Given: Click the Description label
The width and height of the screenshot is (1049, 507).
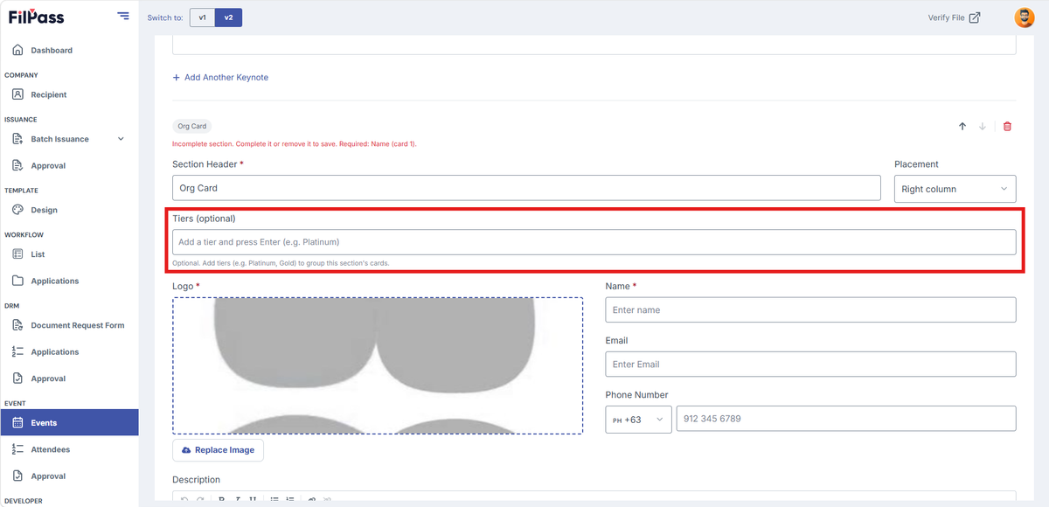Looking at the screenshot, I should click(x=197, y=480).
